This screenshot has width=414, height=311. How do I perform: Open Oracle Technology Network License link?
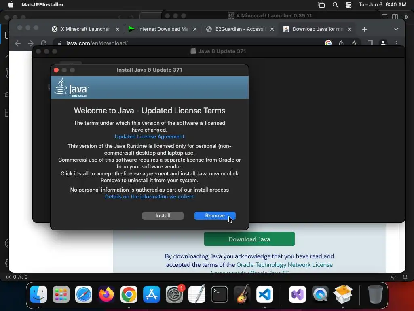pos(285,265)
